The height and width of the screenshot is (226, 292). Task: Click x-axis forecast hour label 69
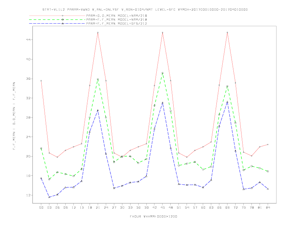click(x=227, y=208)
